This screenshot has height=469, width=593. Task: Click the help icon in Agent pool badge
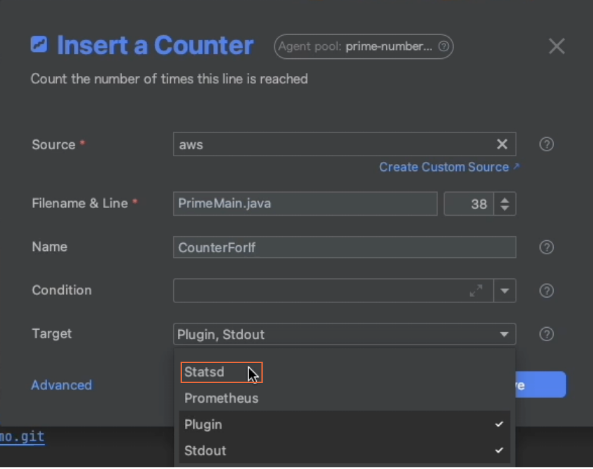click(443, 46)
